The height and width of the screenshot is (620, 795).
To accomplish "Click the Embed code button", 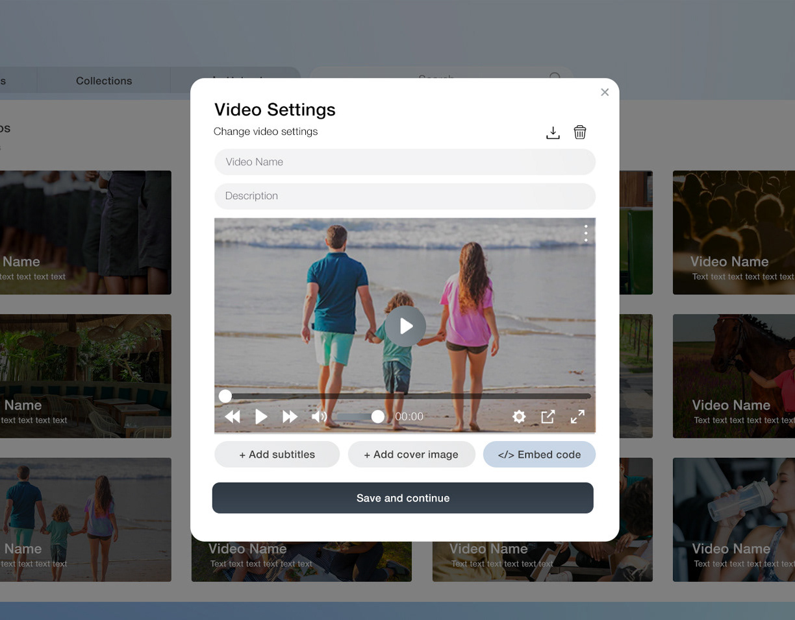I will click(x=539, y=455).
